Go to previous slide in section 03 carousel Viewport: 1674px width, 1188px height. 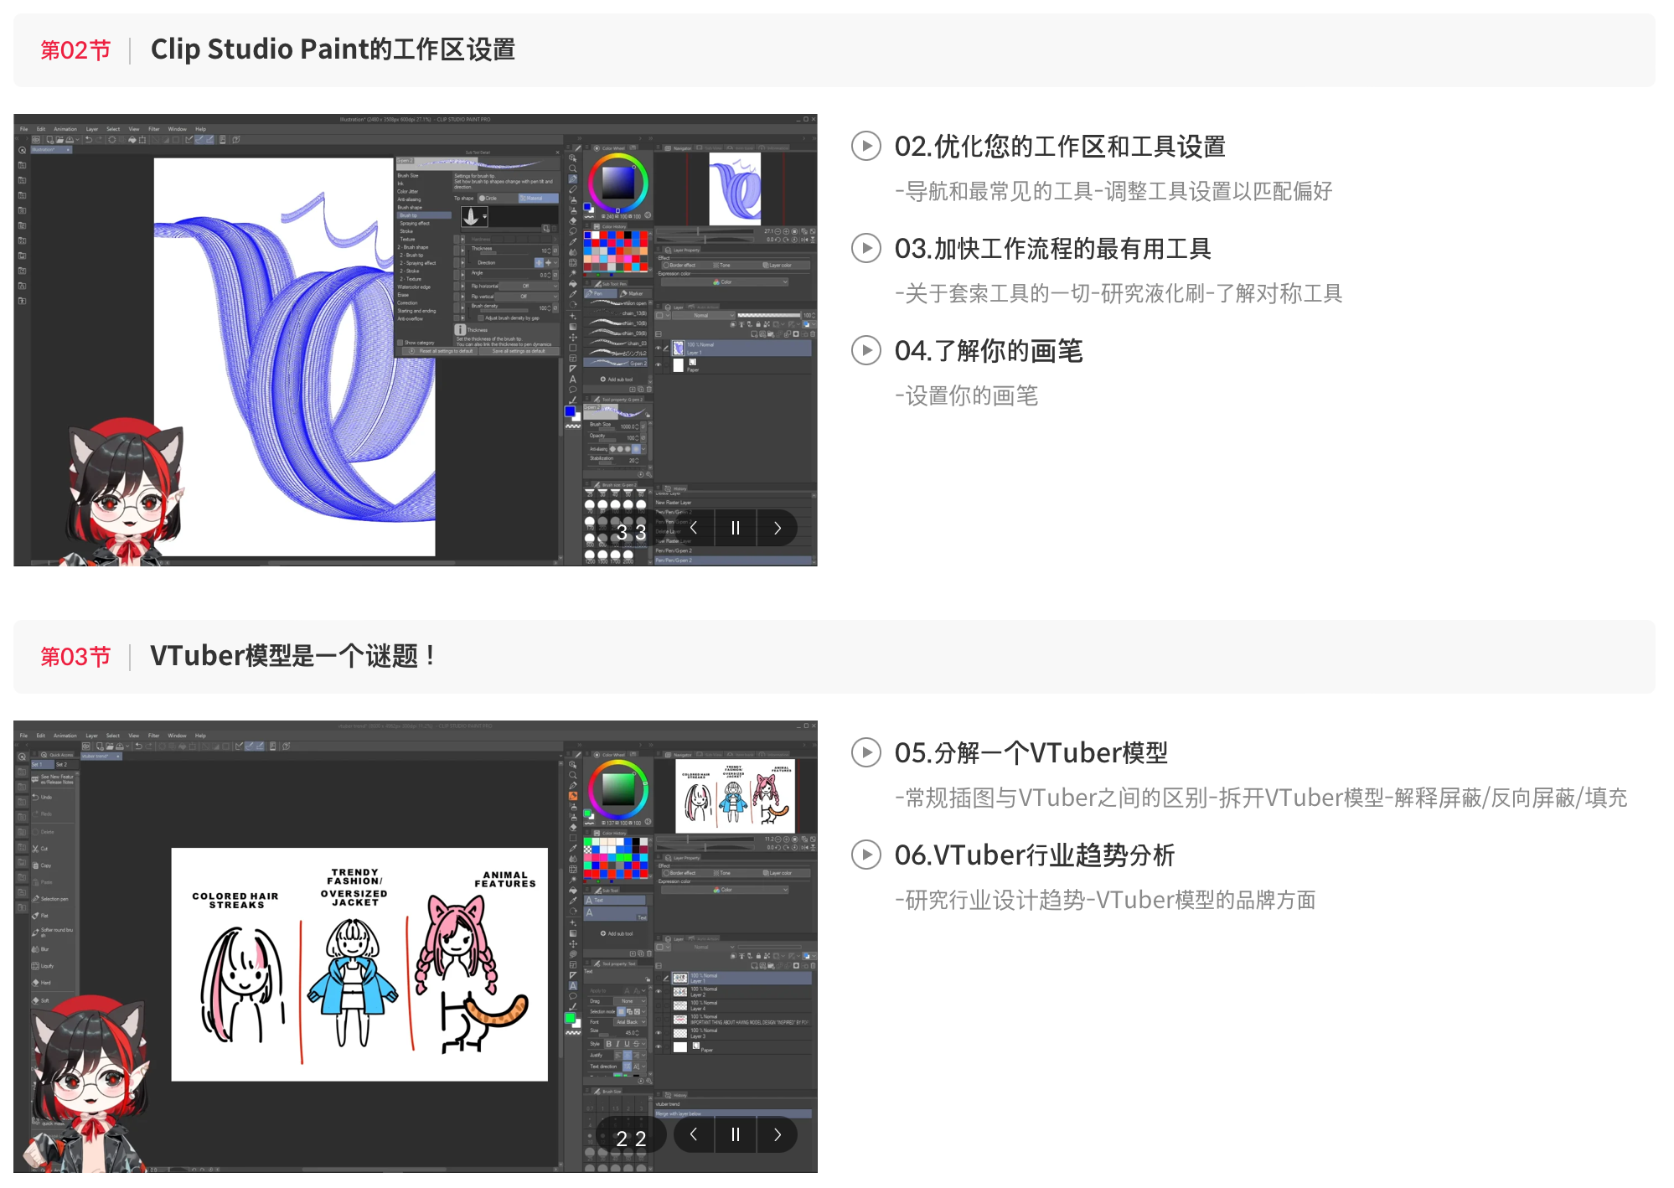[x=694, y=1134]
